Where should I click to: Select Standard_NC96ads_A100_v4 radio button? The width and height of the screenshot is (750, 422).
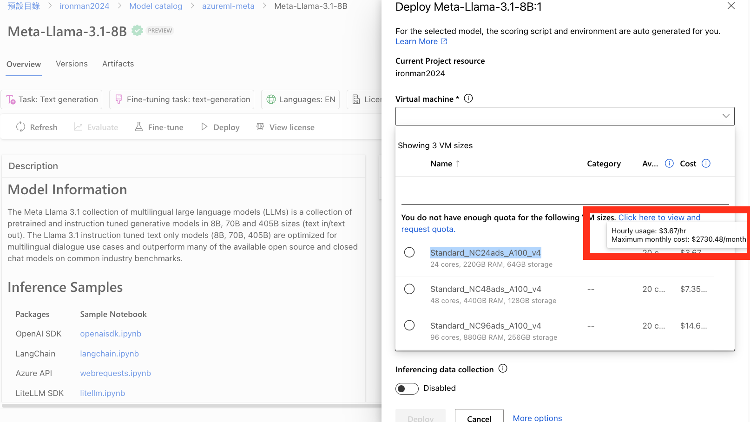[x=409, y=325]
